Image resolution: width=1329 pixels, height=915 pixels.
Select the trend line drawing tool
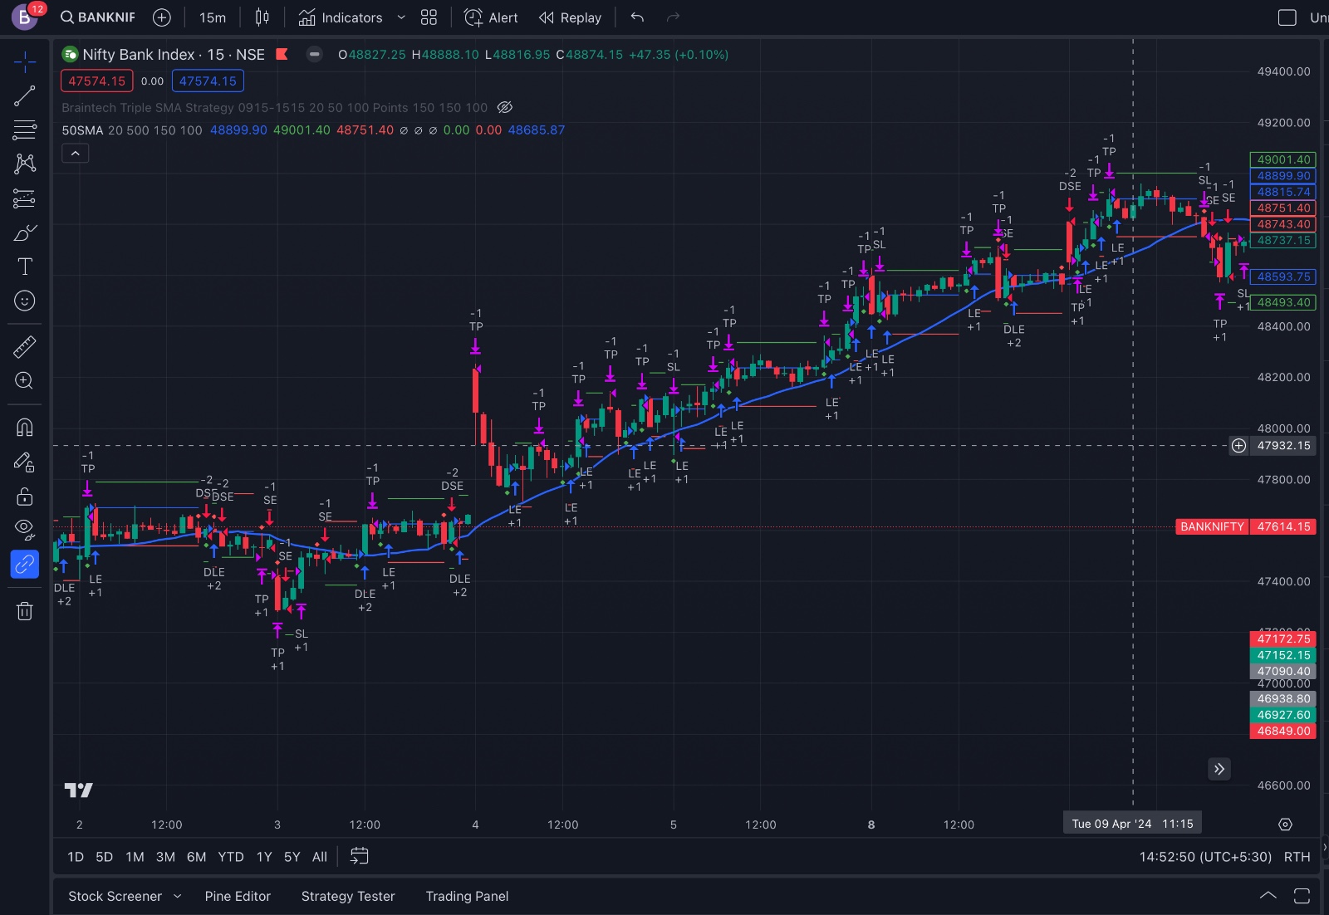[25, 96]
